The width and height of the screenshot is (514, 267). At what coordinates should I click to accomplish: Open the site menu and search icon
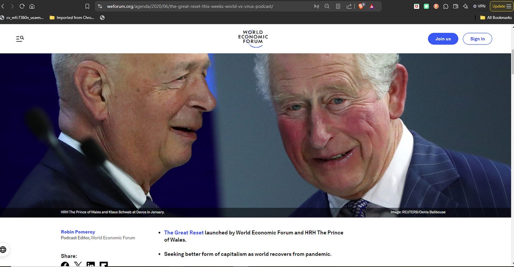[x=20, y=39]
